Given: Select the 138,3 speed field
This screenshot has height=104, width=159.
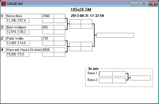Looking at the screenshot, I should point(24,32).
